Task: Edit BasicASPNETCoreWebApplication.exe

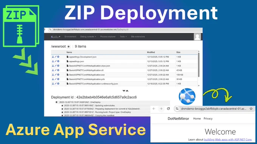Action: point(56,75)
